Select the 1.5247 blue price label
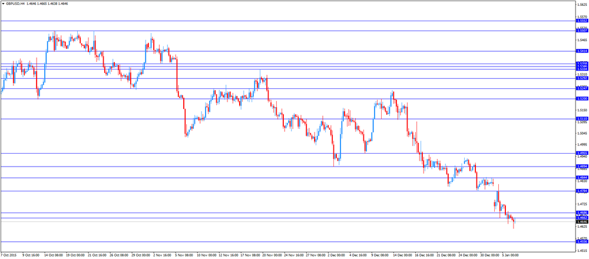589x259 pixels. pyautogui.click(x=581, y=88)
